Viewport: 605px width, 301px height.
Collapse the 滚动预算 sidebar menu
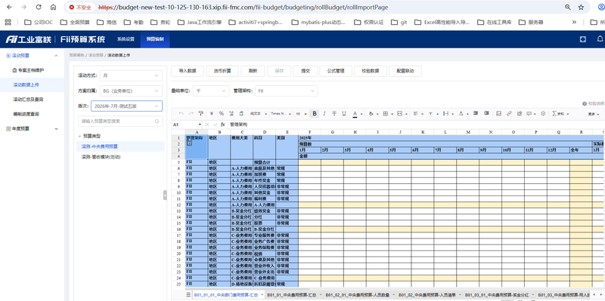click(56, 56)
